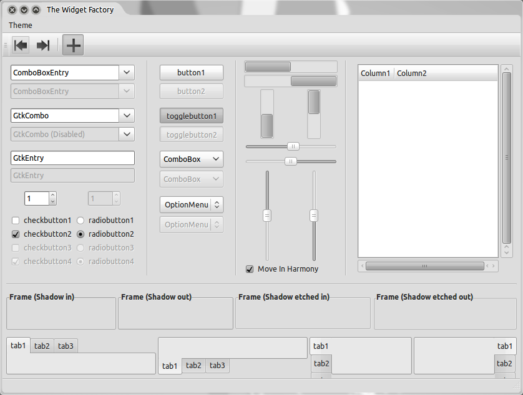Image resolution: width=523 pixels, height=395 pixels.
Task: Click the go-to-first toolbar icon
Action: [x=21, y=45]
